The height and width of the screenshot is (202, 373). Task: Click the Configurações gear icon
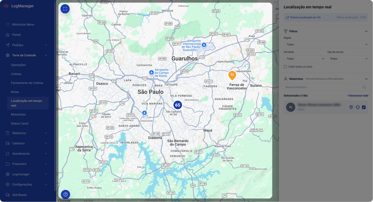click(x=8, y=185)
